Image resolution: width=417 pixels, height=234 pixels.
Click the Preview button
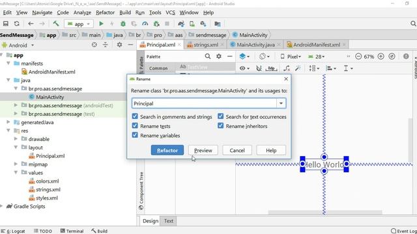pyautogui.click(x=203, y=150)
